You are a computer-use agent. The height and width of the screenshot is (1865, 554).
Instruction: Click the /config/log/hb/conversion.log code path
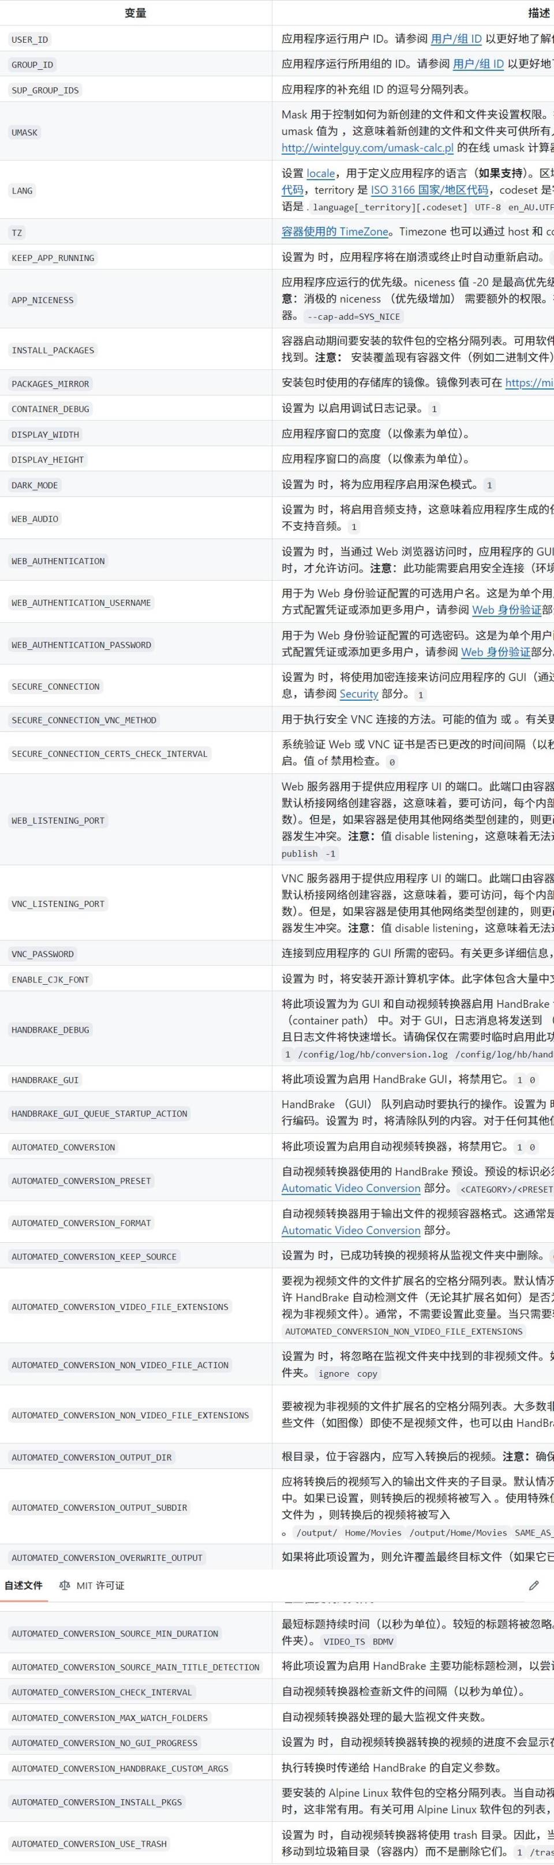click(372, 1054)
